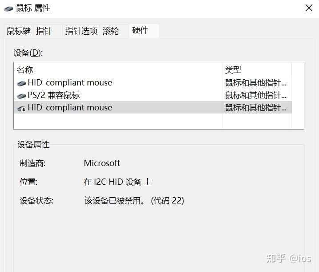Click the first HID-compliant mouse device icon
The width and height of the screenshot is (319, 272).
click(x=21, y=83)
